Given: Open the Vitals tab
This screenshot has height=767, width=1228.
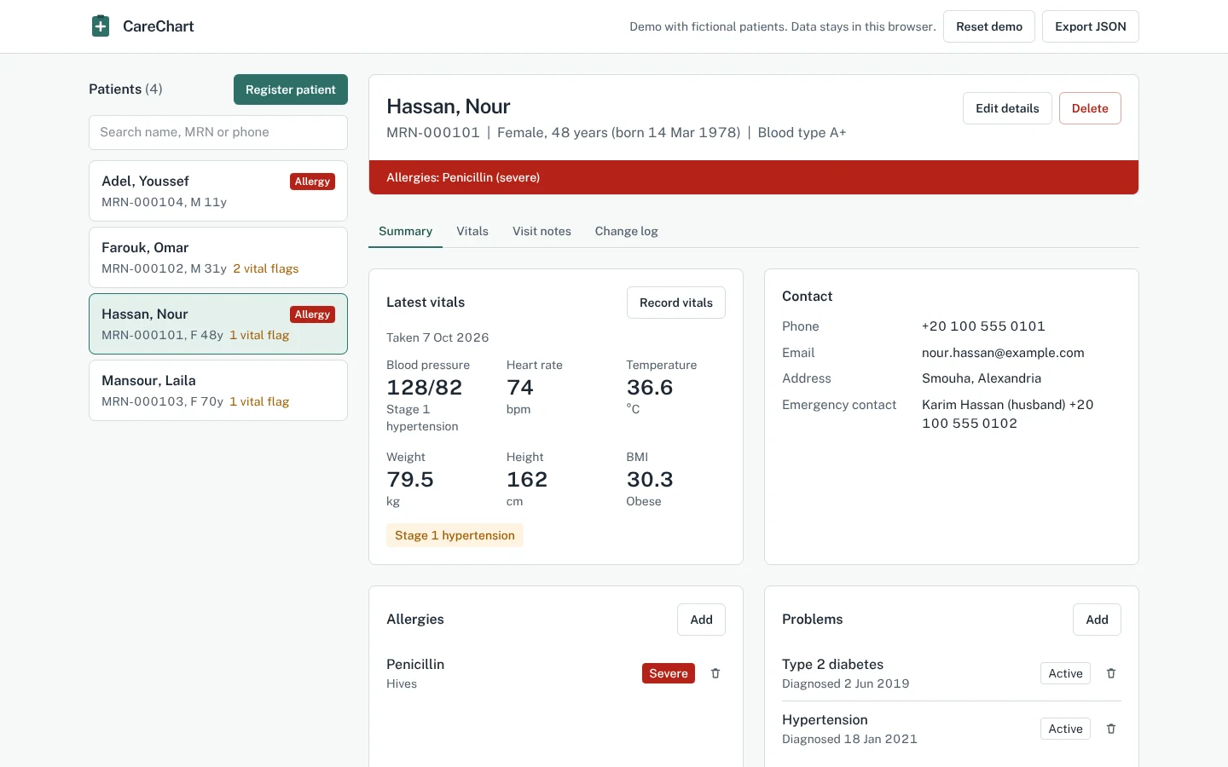Looking at the screenshot, I should click(x=472, y=231).
